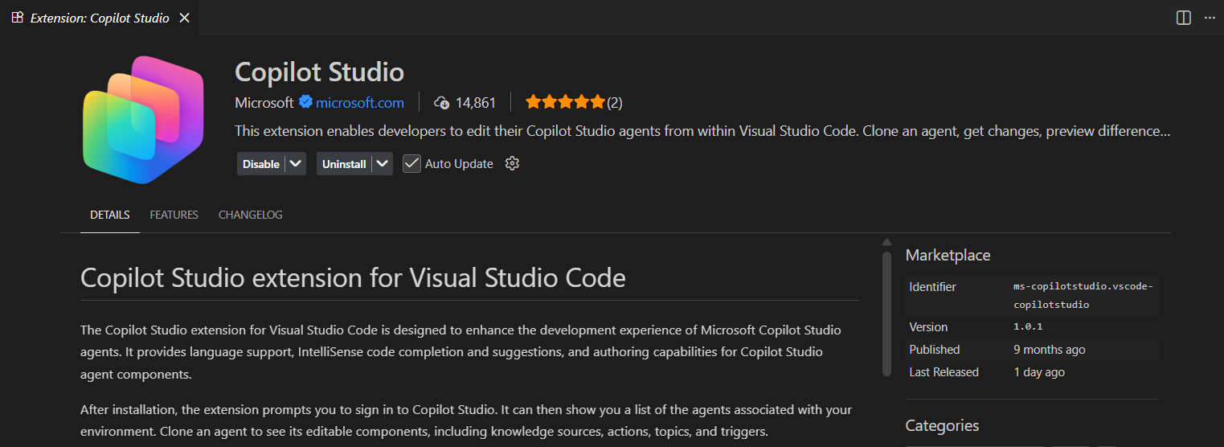Click the 14,861 install count
This screenshot has width=1224, height=447.
click(x=476, y=102)
